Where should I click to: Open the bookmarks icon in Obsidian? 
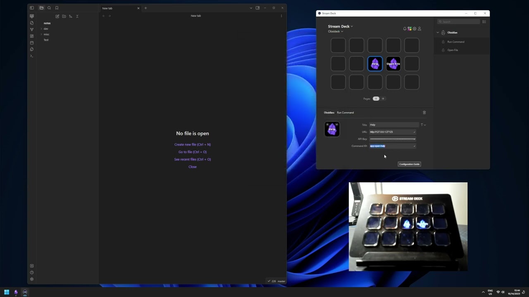(57, 8)
